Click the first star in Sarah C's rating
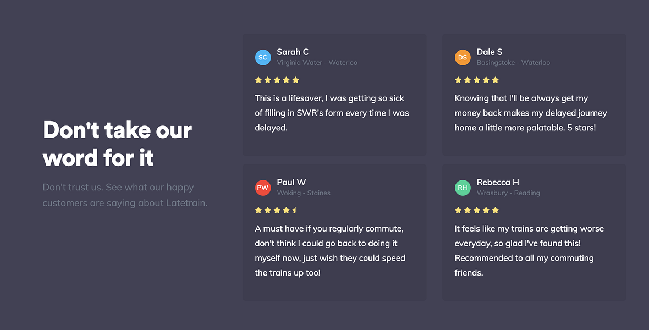This screenshot has width=649, height=330. coord(258,80)
